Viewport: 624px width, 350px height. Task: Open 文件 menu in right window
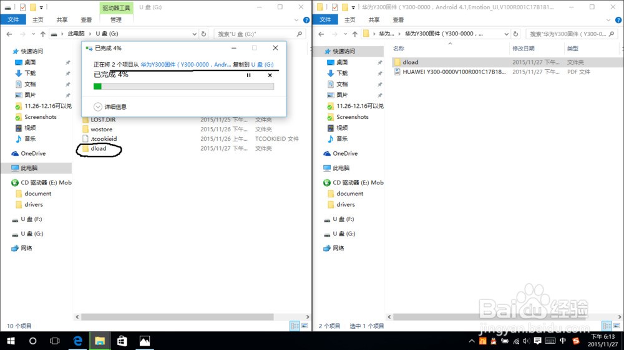tap(325, 19)
